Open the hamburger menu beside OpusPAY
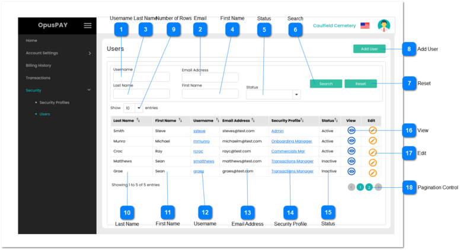The height and width of the screenshot is (250, 463). click(x=88, y=25)
